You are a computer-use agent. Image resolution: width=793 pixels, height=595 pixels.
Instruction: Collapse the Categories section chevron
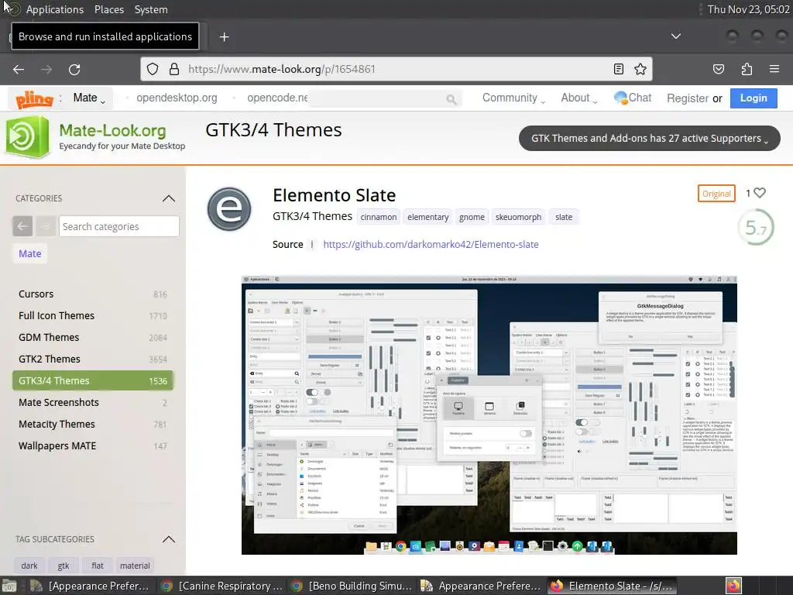click(x=168, y=198)
